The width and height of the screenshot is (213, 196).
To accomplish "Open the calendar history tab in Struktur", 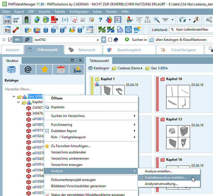I will [61, 70].
